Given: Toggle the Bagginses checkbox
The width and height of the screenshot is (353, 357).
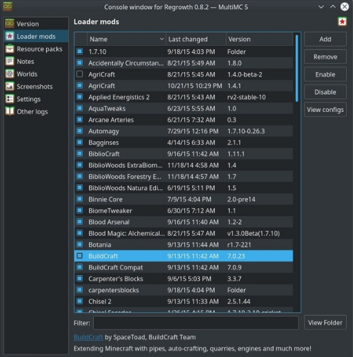Looking at the screenshot, I should (x=80, y=142).
